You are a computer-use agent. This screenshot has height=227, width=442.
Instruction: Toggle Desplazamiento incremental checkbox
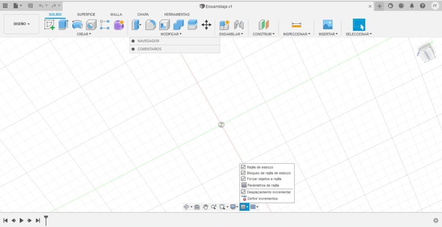[x=243, y=192]
